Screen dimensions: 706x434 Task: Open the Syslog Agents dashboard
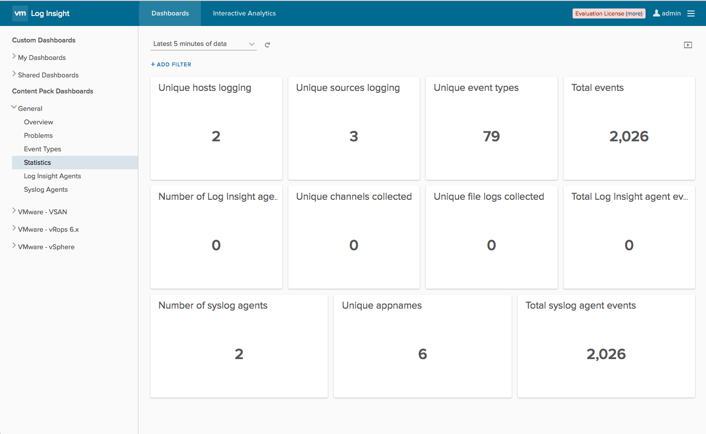[x=46, y=189]
